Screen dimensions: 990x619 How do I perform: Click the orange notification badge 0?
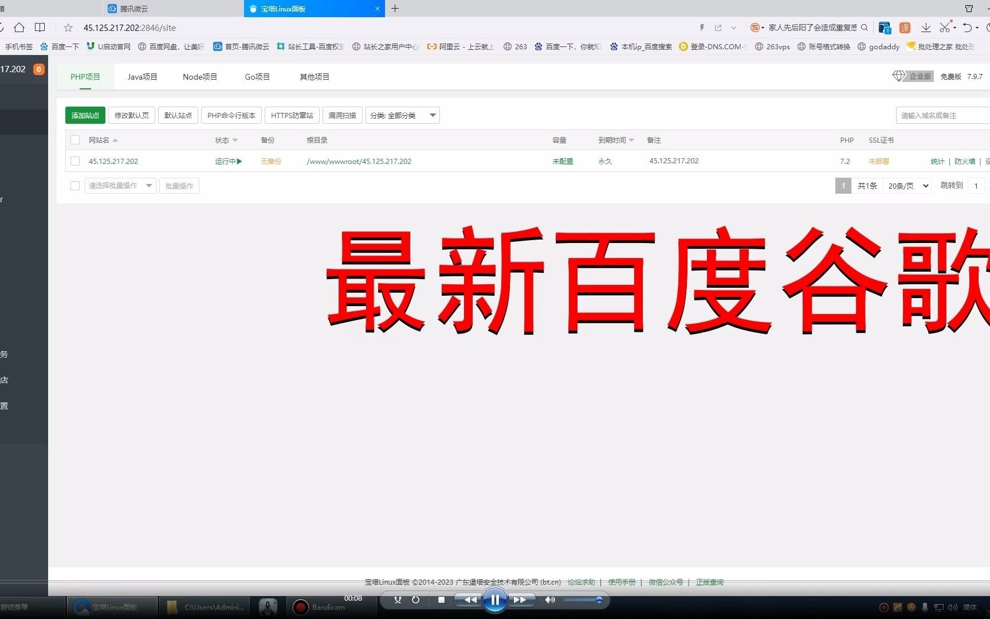(x=38, y=69)
